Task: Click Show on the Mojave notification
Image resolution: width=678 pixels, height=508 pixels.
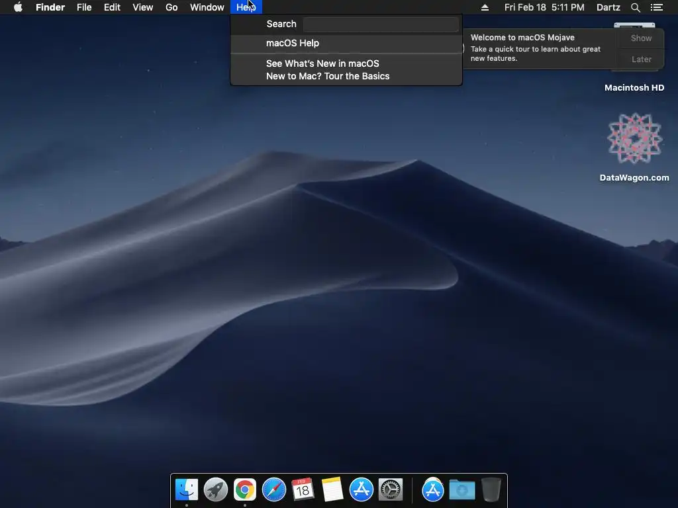Action: pos(641,38)
